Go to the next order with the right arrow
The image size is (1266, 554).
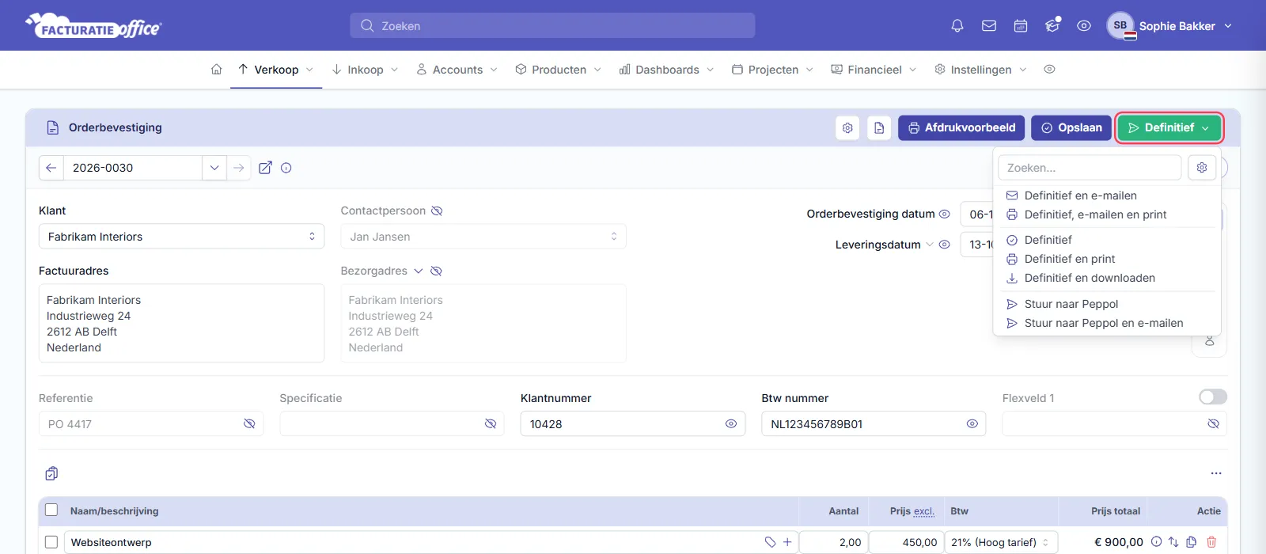[238, 168]
